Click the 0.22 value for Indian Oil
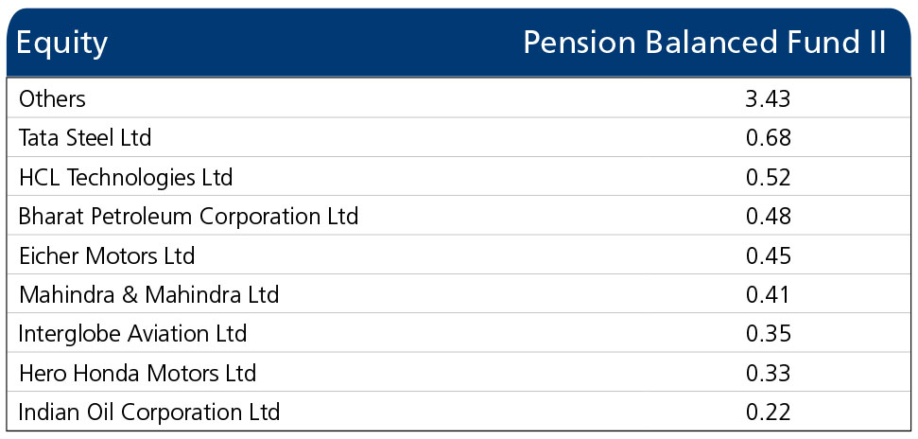This screenshot has width=918, height=439. coord(768,413)
